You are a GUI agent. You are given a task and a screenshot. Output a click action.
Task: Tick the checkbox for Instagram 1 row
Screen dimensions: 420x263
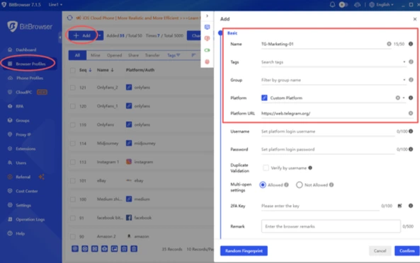tap(72, 162)
